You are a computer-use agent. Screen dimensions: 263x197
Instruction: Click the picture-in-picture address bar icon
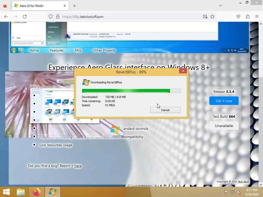point(205,17)
